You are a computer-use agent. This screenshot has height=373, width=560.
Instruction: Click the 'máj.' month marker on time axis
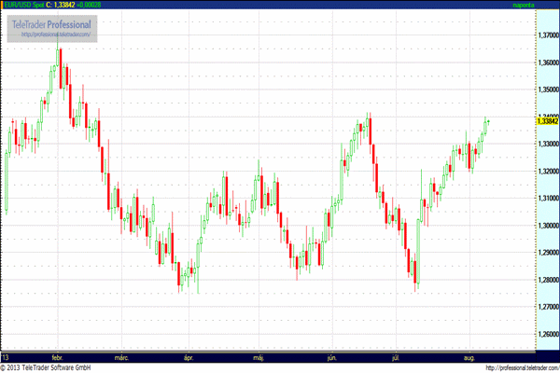tap(258, 357)
